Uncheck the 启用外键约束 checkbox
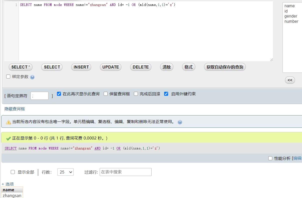The width and height of the screenshot is (302, 198). 166,94
